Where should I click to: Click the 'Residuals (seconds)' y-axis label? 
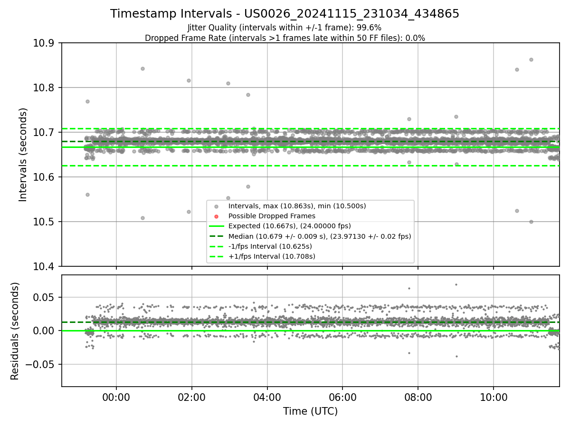pyautogui.click(x=15, y=331)
